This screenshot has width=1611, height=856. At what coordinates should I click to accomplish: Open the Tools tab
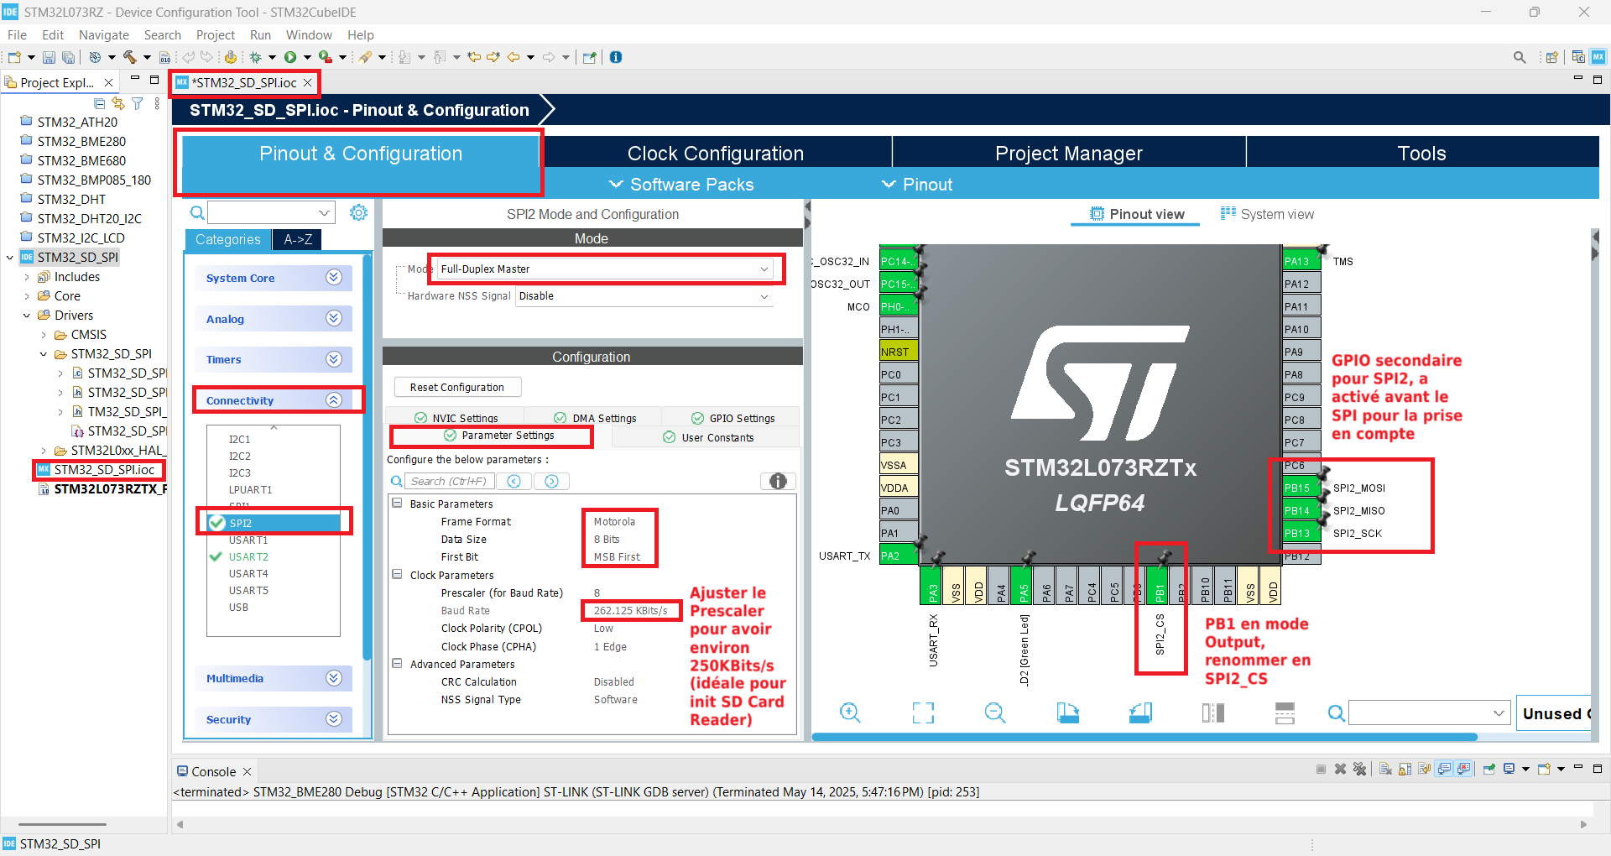click(x=1422, y=154)
